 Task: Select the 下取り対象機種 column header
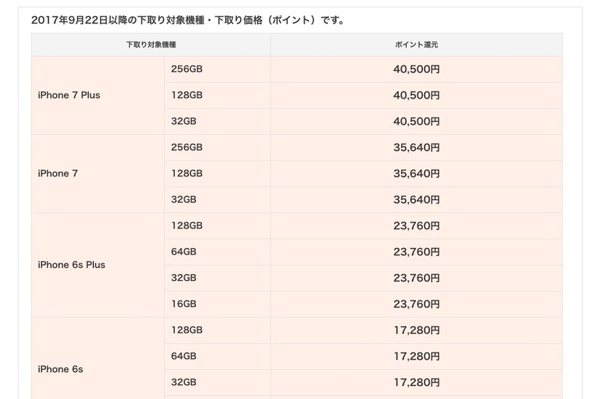(x=151, y=44)
